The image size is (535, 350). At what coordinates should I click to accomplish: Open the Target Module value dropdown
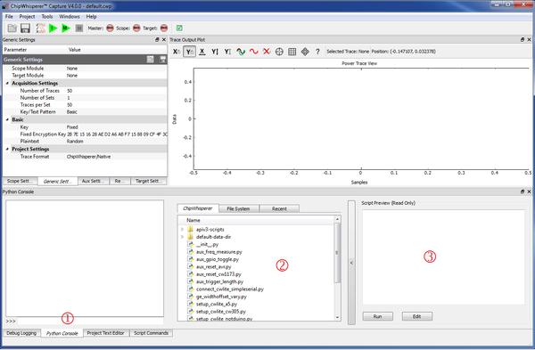click(x=116, y=76)
